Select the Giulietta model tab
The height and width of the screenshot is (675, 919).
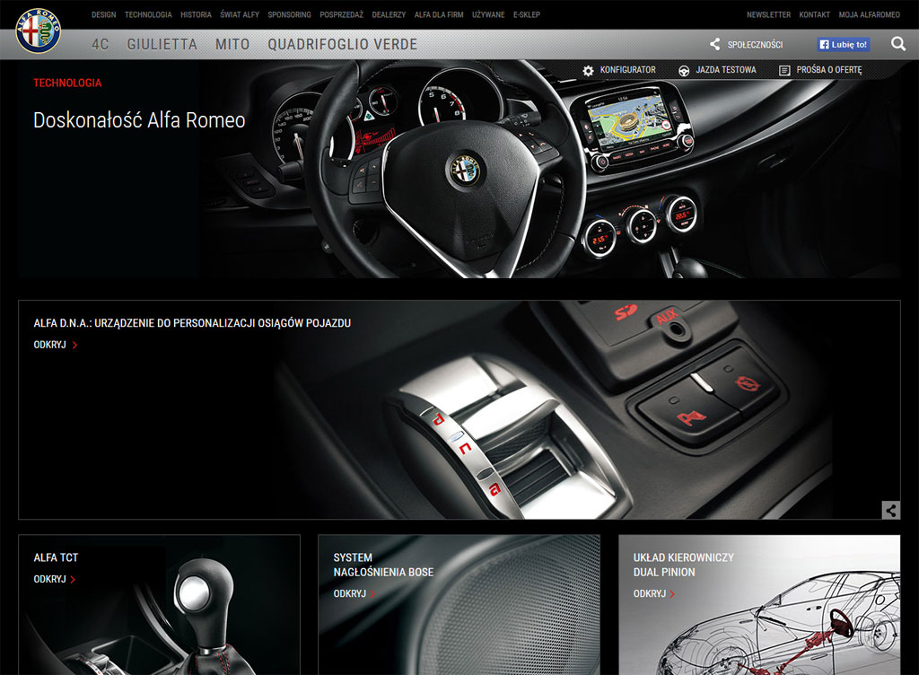(x=162, y=45)
